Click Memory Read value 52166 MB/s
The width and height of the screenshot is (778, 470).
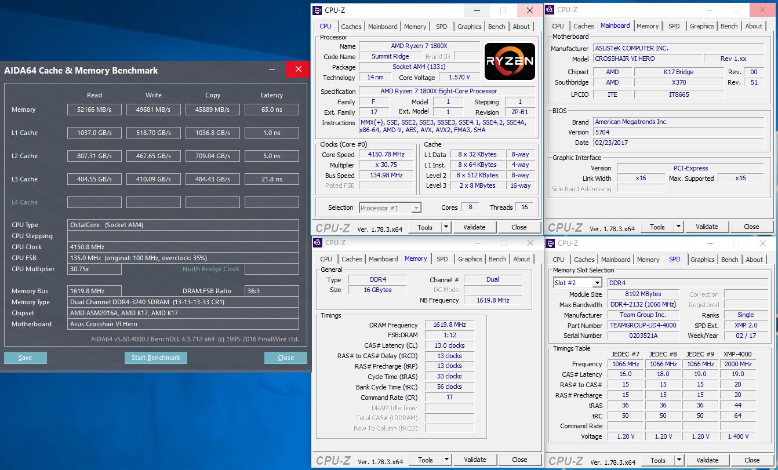click(94, 110)
